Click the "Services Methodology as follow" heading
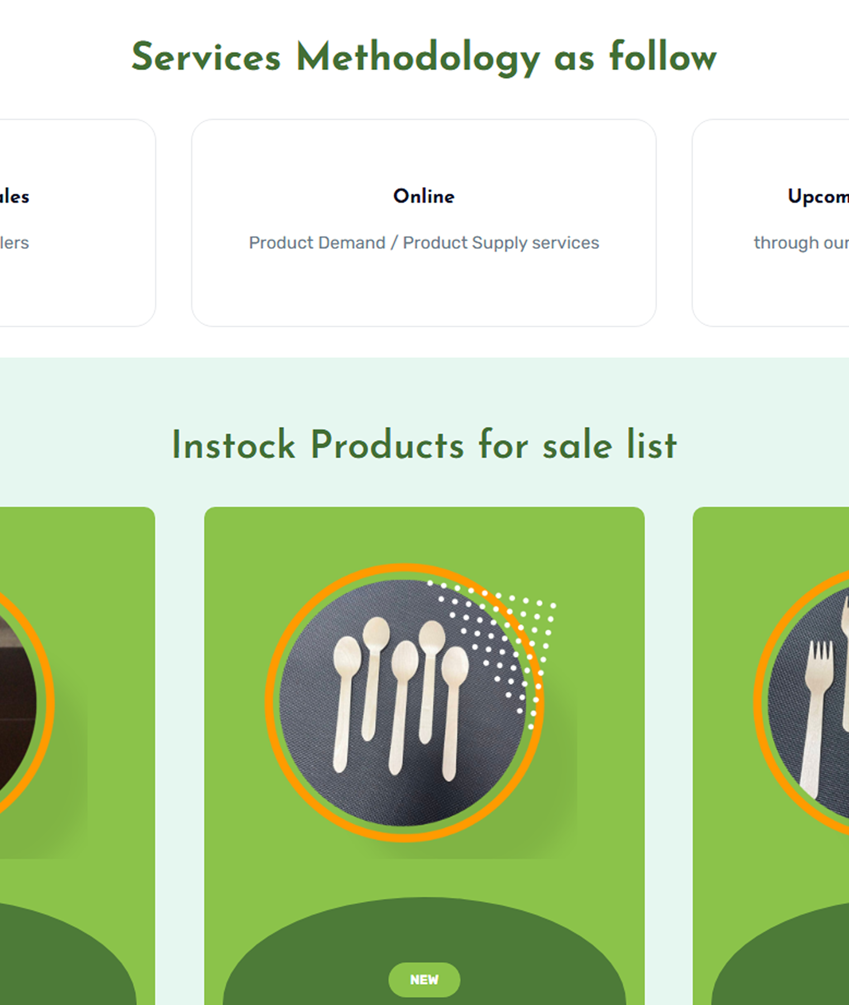Screen dimensions: 849x1005 (423, 57)
